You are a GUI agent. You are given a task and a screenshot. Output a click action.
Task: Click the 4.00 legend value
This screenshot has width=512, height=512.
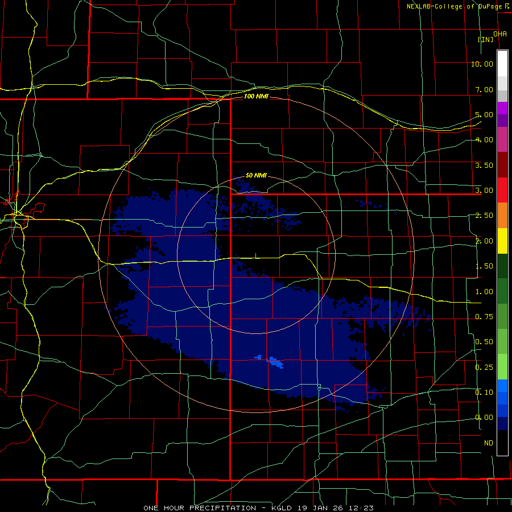[x=484, y=140]
